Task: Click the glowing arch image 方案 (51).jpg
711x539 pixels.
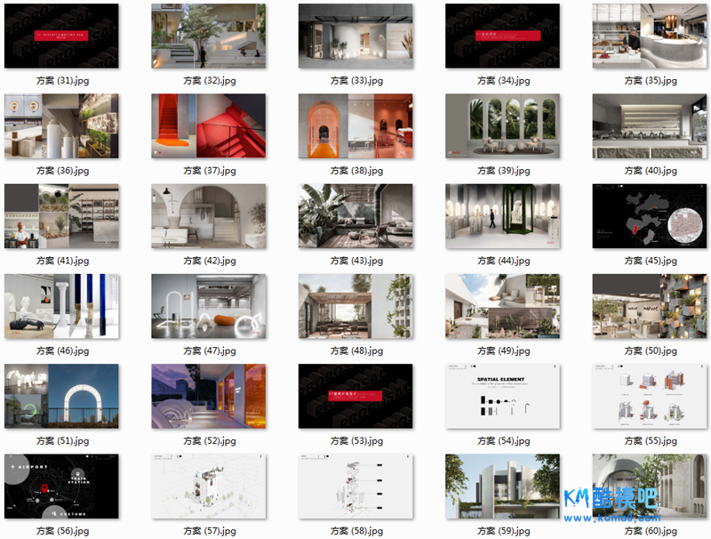Action: point(61,396)
